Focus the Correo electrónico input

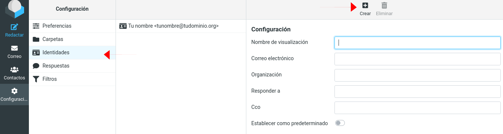click(417, 59)
